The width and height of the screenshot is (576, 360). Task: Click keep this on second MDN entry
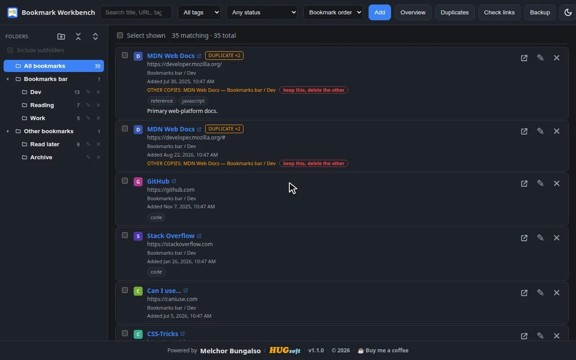tap(314, 163)
